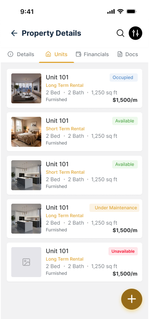Screen dimensions: 149x319
Task: Open the Details tab
Action: [x=21, y=54]
